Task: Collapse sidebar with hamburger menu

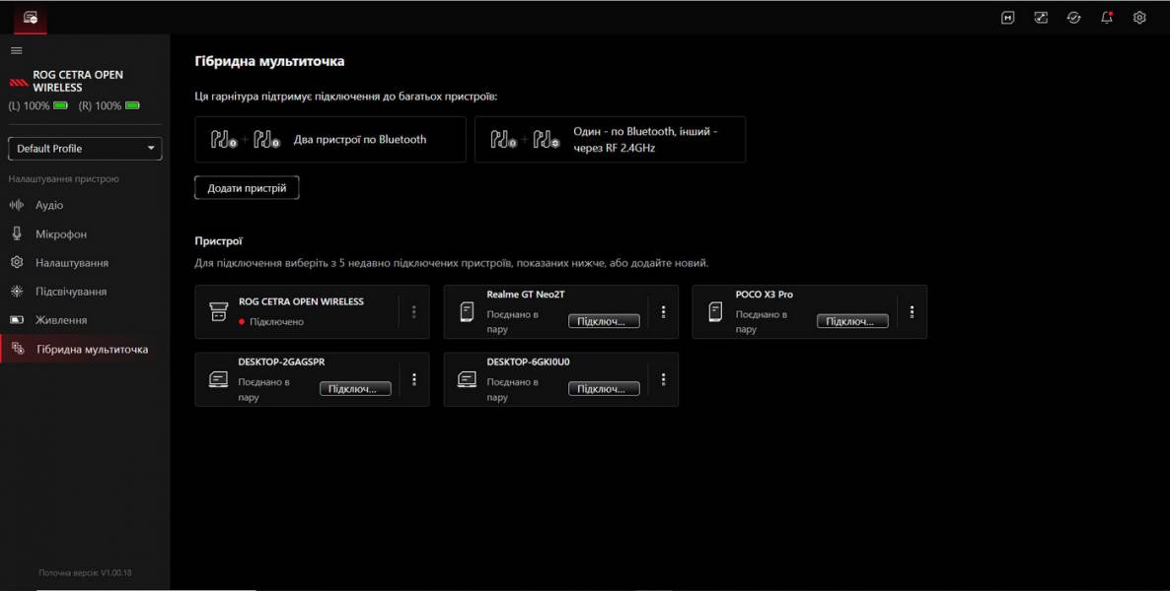Action: [16, 49]
